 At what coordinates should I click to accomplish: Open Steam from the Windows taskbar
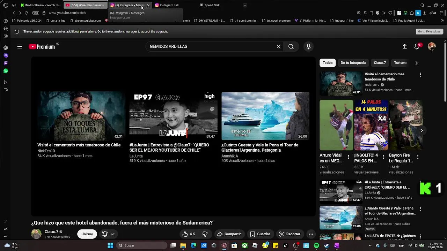click(326, 245)
